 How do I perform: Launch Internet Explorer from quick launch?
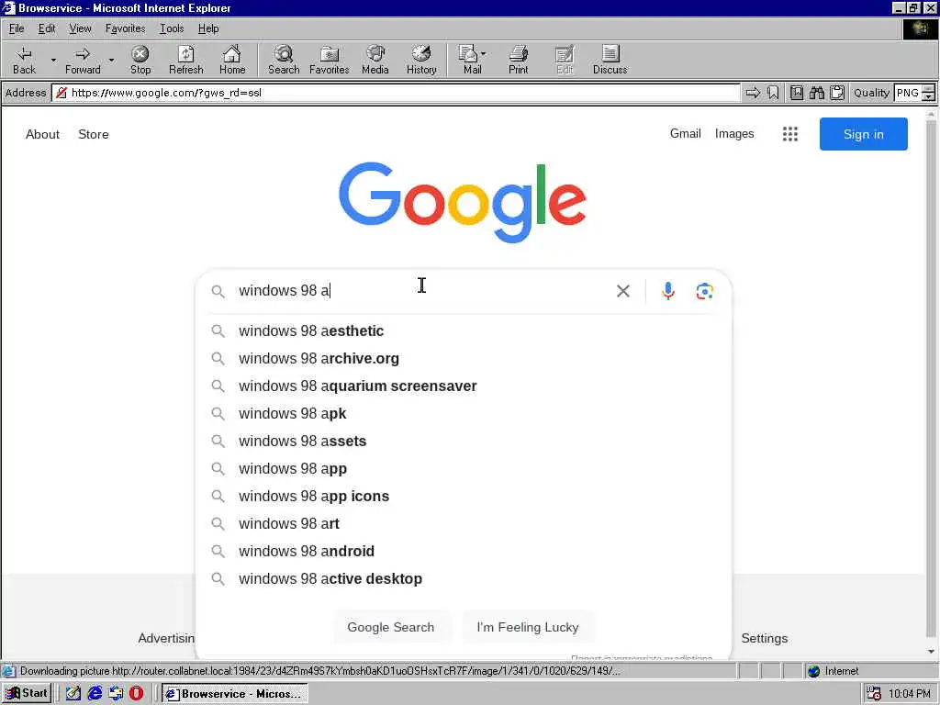(95, 694)
